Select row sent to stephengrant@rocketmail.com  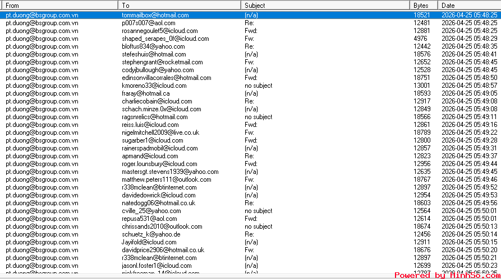click(x=250, y=62)
